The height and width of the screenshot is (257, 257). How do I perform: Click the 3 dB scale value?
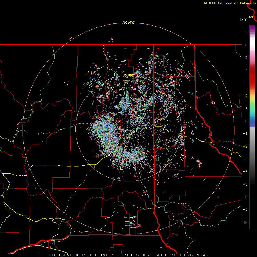click(x=246, y=83)
